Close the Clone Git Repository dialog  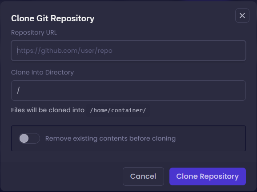coord(242,16)
